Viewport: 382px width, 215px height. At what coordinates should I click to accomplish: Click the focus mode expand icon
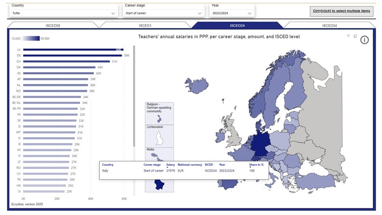coord(355,36)
